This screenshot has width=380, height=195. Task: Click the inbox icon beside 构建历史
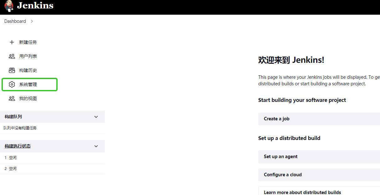pyautogui.click(x=12, y=70)
